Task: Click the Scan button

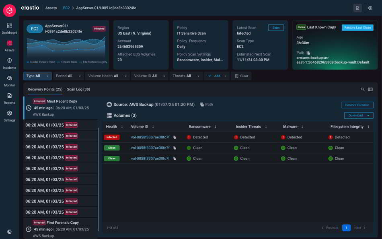Action: (276, 28)
